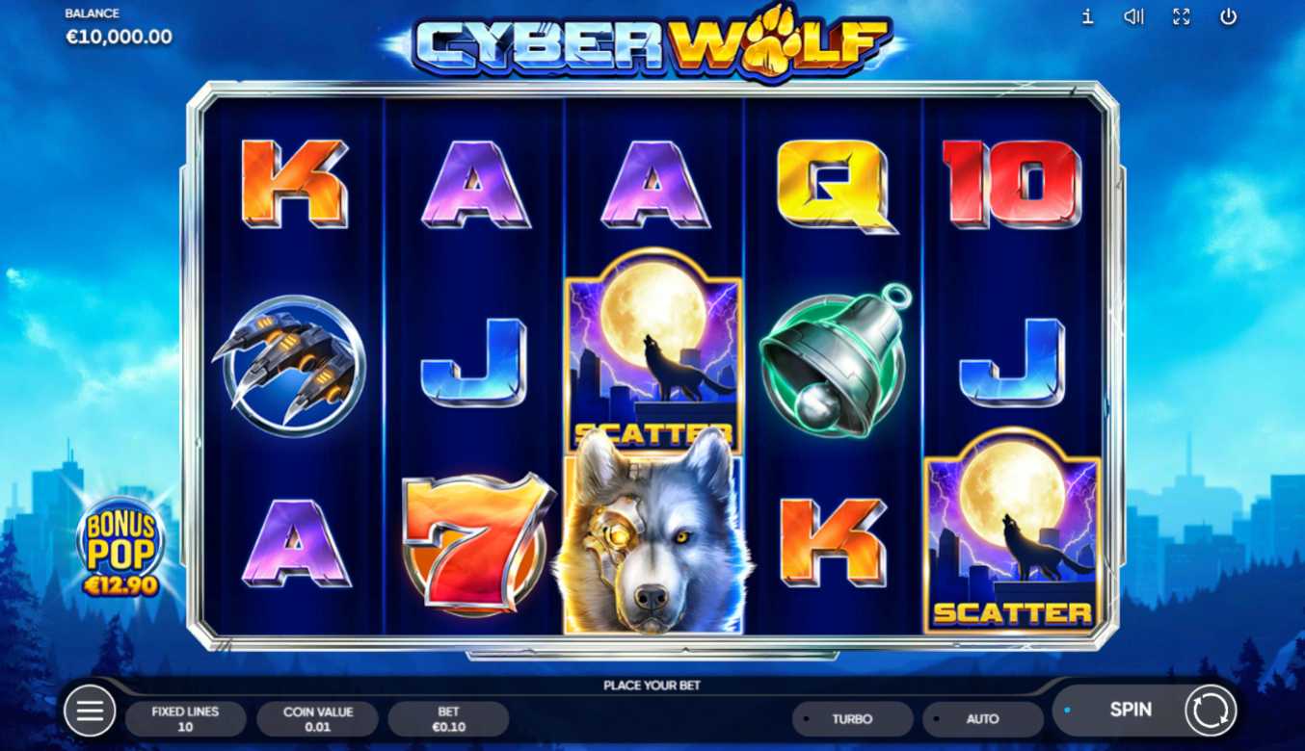Open the Bet amount selector
This screenshot has height=751, width=1305.
(x=448, y=719)
